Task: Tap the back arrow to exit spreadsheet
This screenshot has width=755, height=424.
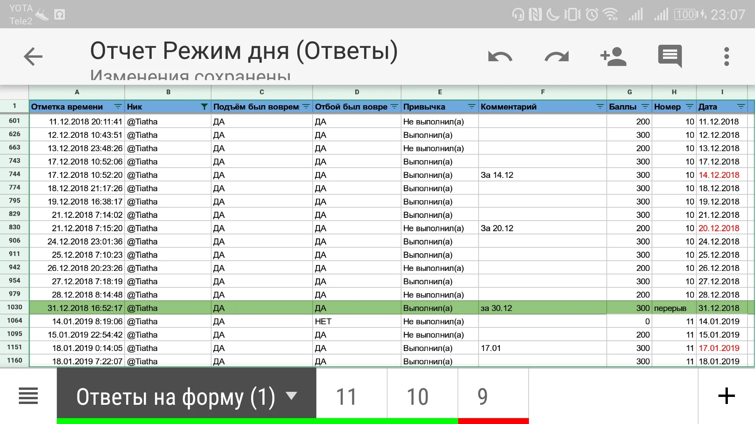Action: pyautogui.click(x=33, y=56)
